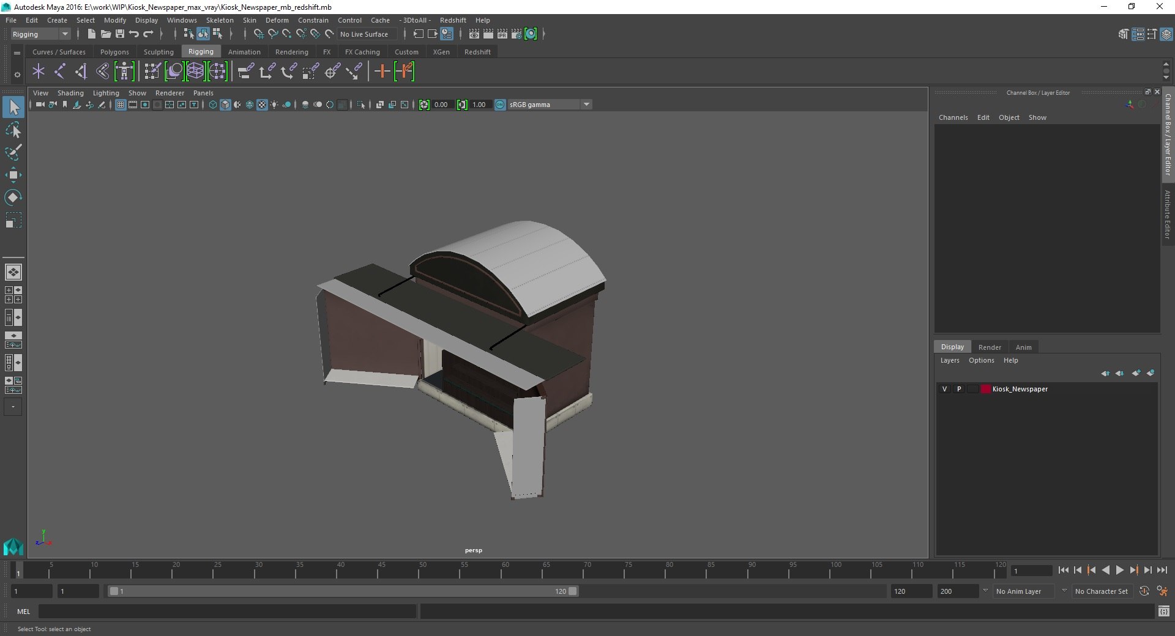Viewport: 1175px width, 636px height.
Task: Toggle the viewport grid display
Action: (121, 105)
